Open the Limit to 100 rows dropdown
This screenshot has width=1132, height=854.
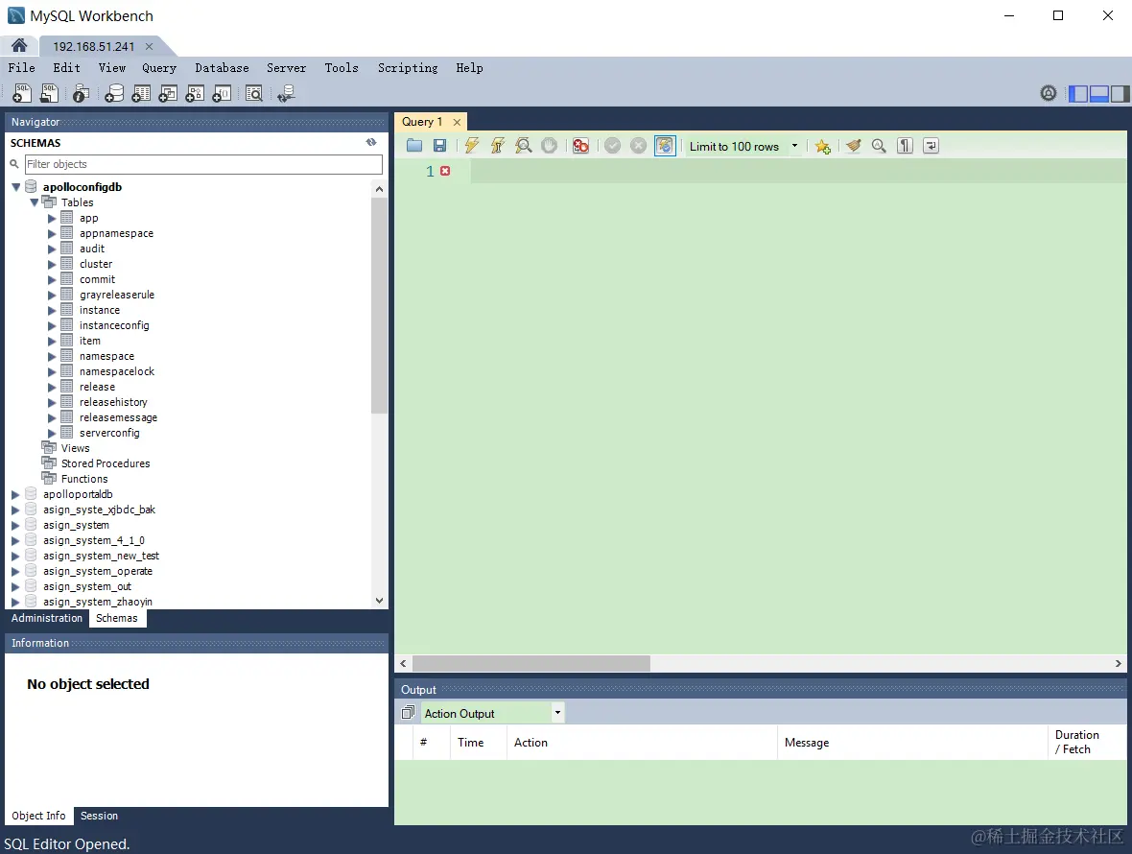tap(795, 146)
